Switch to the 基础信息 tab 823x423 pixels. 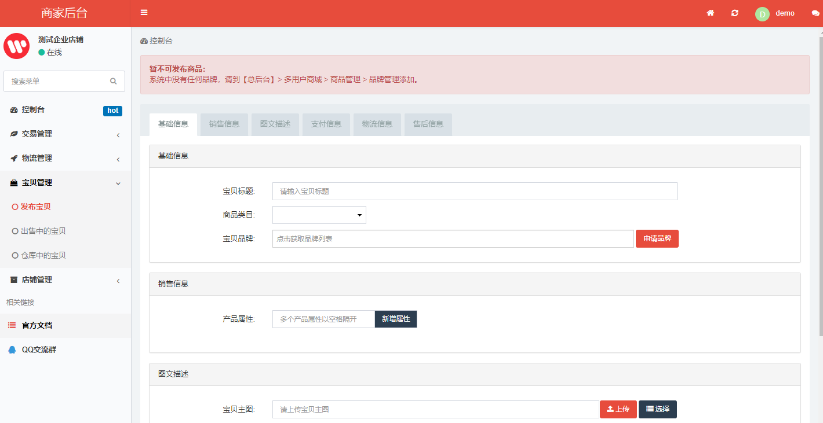pos(173,124)
